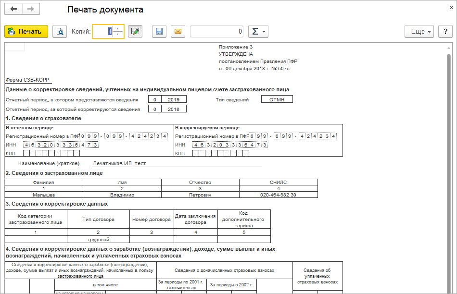
Task: Click the yellow Печать button
Action: 26,31
